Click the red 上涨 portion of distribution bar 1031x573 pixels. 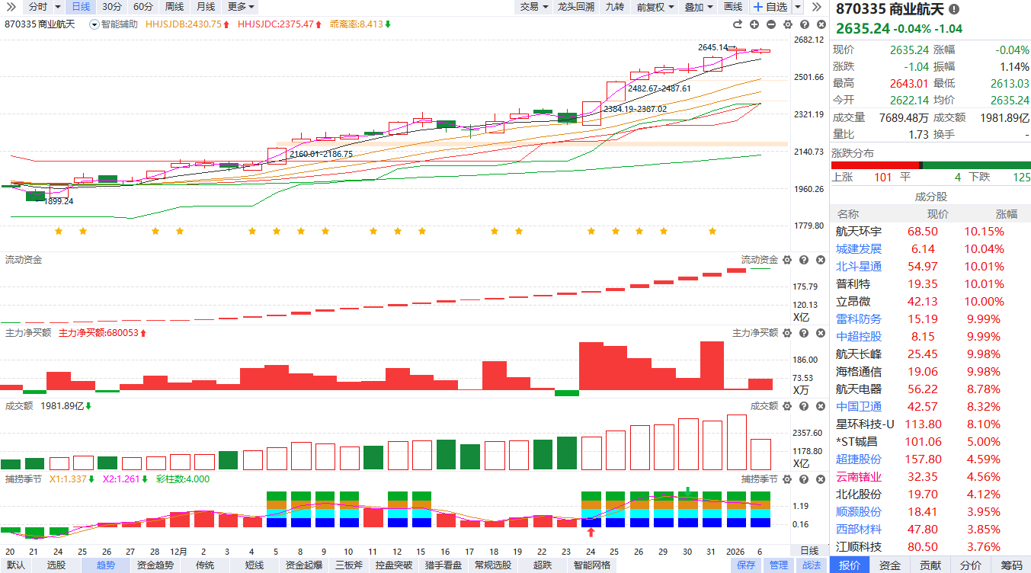pyautogui.click(x=874, y=165)
